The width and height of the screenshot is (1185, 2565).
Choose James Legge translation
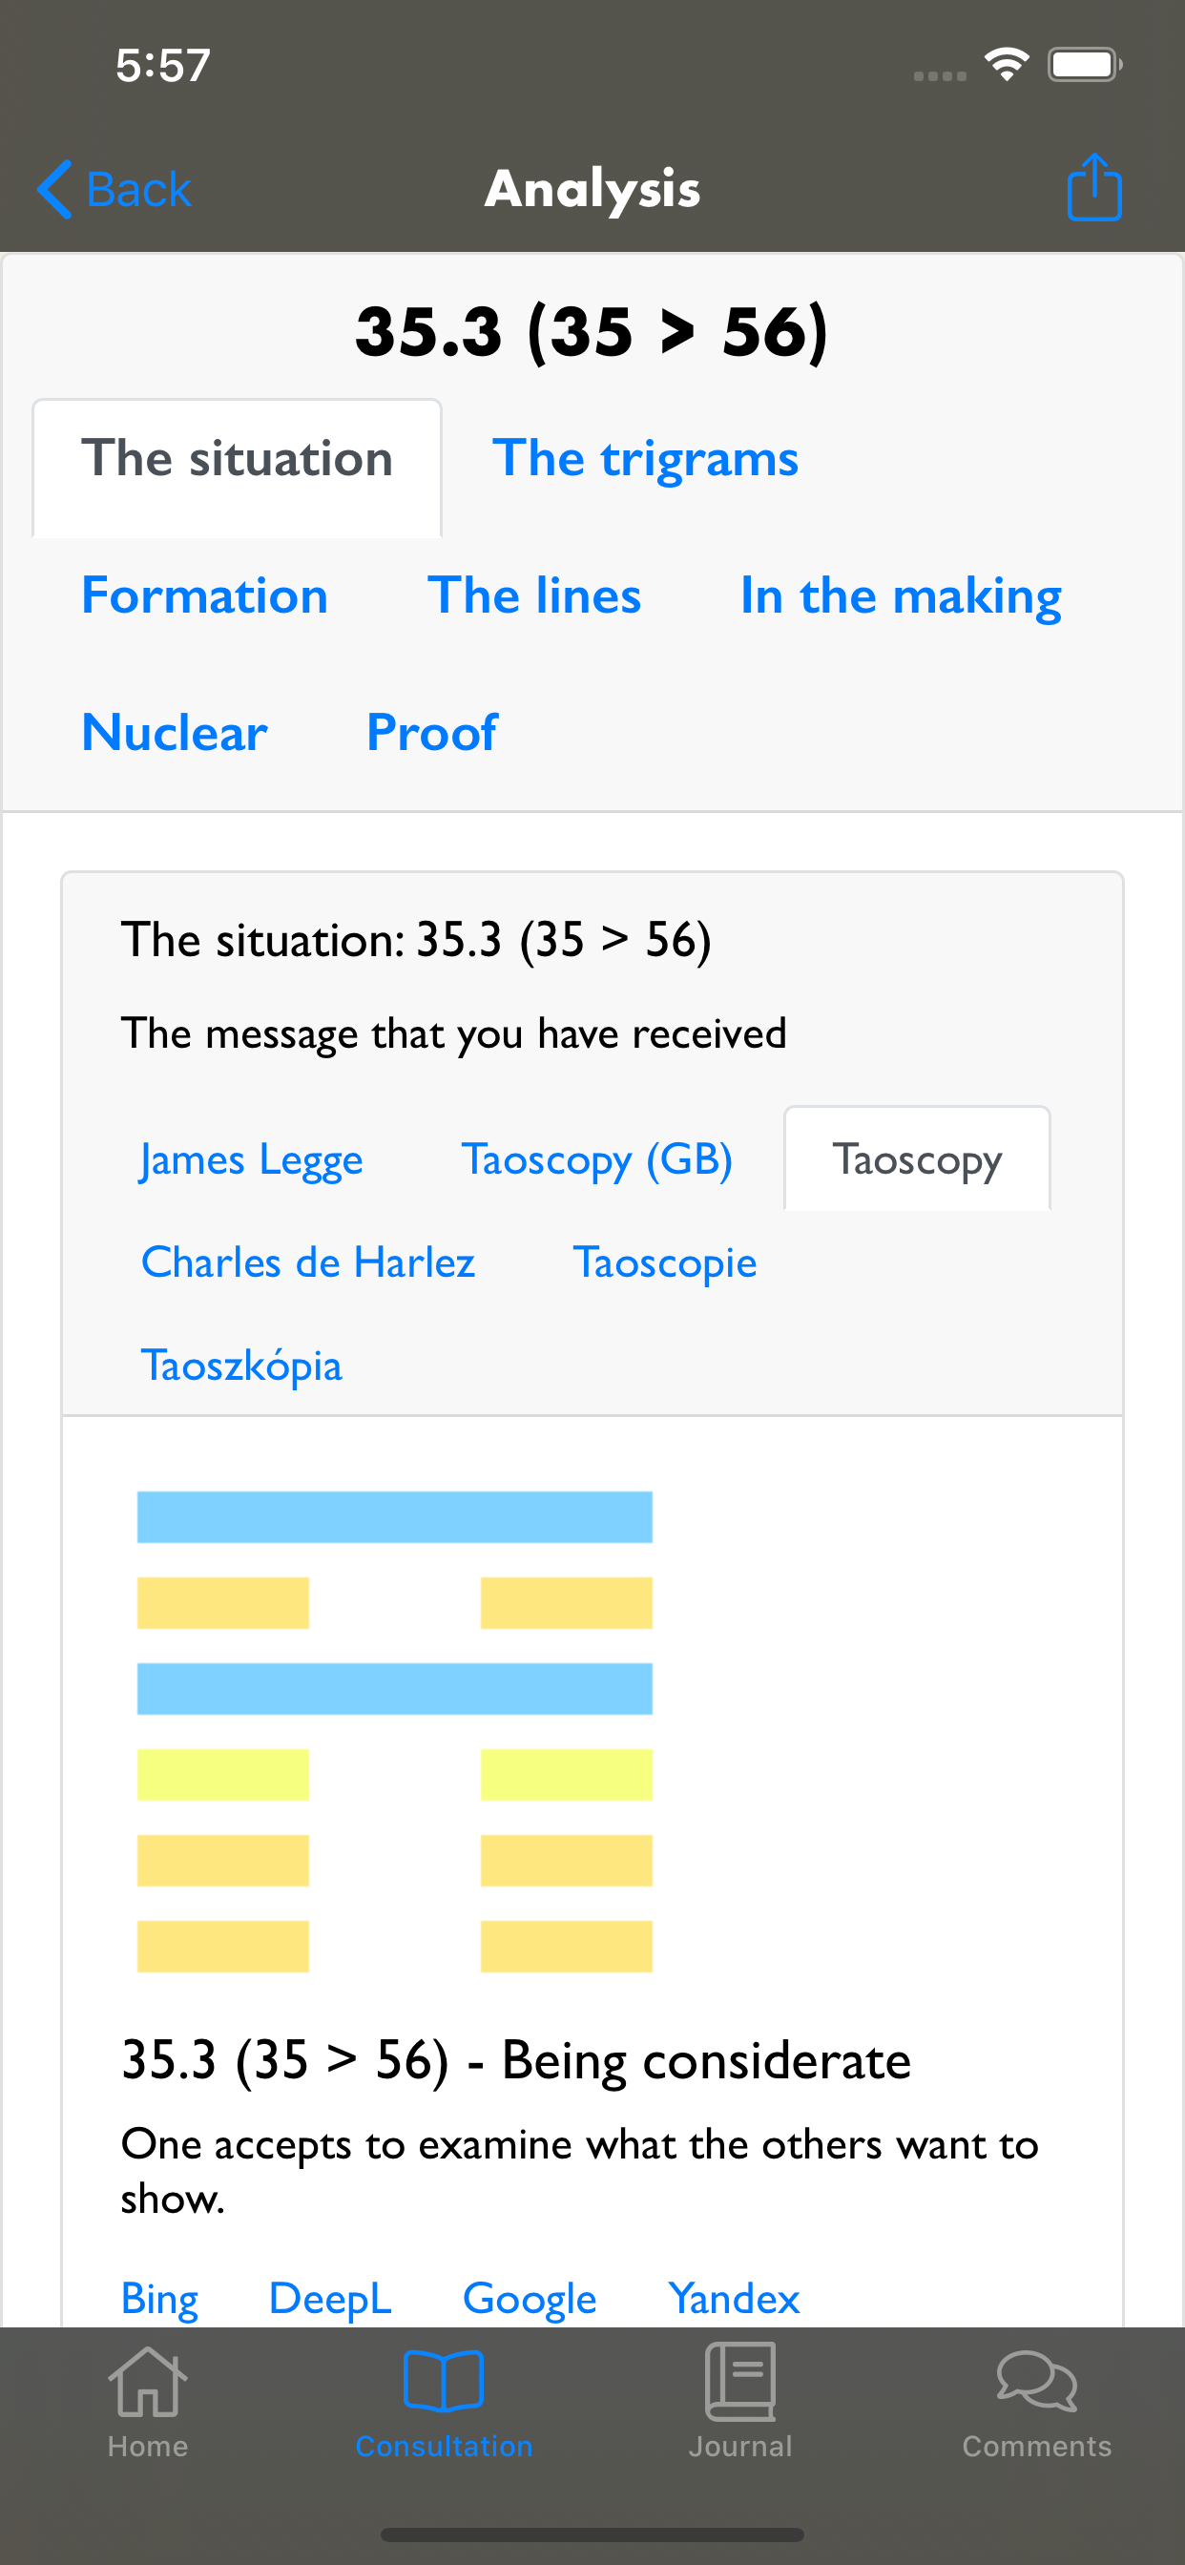251,1160
